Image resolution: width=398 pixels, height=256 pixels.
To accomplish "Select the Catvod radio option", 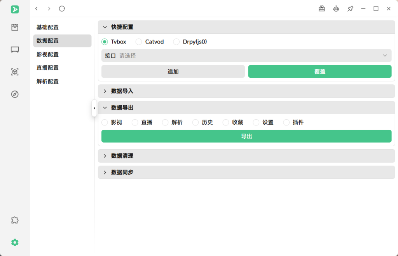I will 139,42.
